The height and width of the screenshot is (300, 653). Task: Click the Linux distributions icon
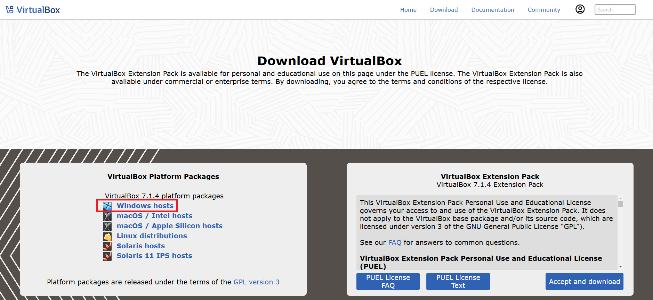click(x=107, y=237)
